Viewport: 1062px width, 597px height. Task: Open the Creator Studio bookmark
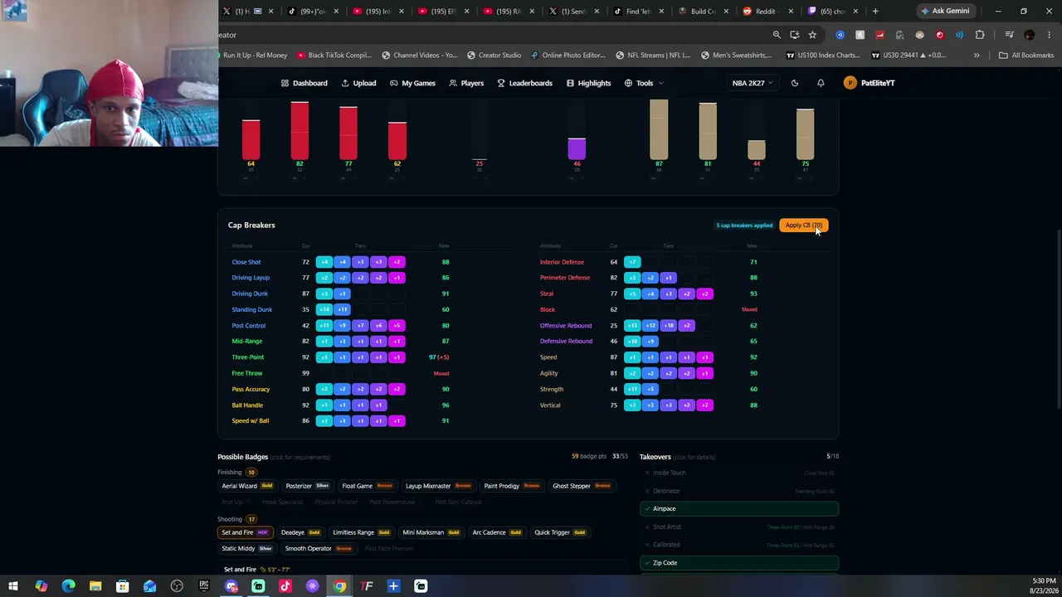pos(494,56)
